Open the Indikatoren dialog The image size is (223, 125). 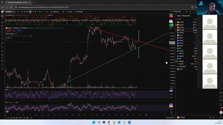(55, 12)
